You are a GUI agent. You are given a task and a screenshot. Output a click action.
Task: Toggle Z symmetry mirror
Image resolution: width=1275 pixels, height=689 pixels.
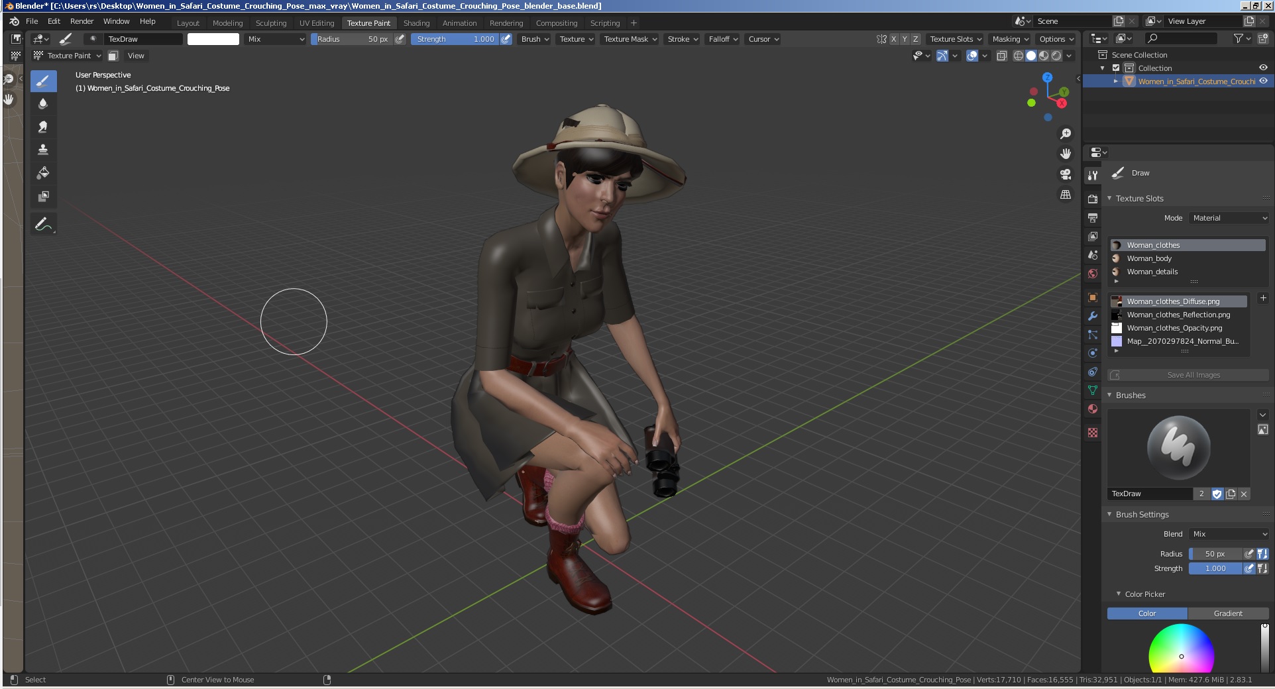[915, 39]
